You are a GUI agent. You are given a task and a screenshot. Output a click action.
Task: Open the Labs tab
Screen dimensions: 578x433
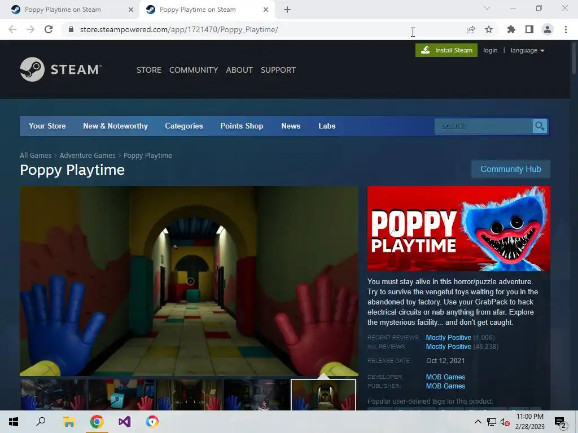click(327, 126)
